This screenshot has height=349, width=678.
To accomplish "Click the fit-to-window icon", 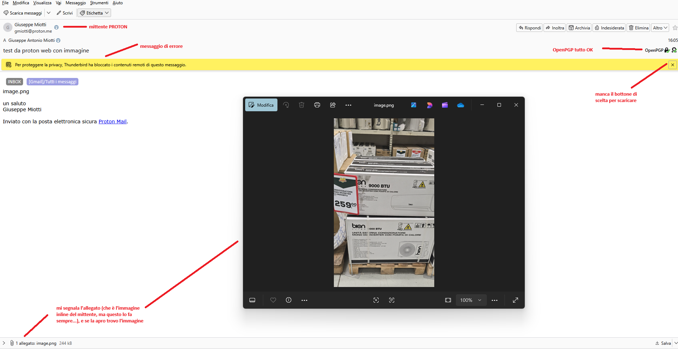I will pyautogui.click(x=448, y=300).
